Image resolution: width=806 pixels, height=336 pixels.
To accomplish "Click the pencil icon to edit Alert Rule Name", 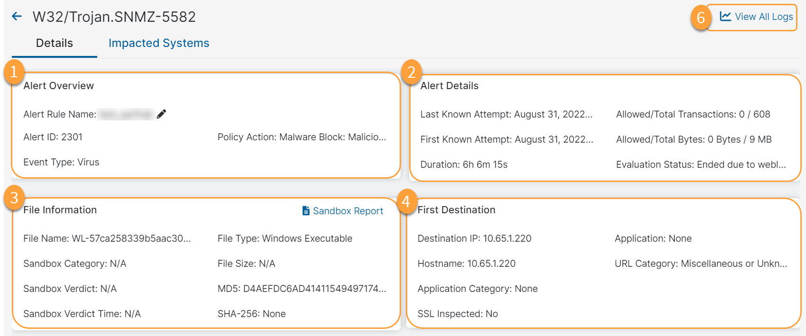I will click(x=162, y=113).
